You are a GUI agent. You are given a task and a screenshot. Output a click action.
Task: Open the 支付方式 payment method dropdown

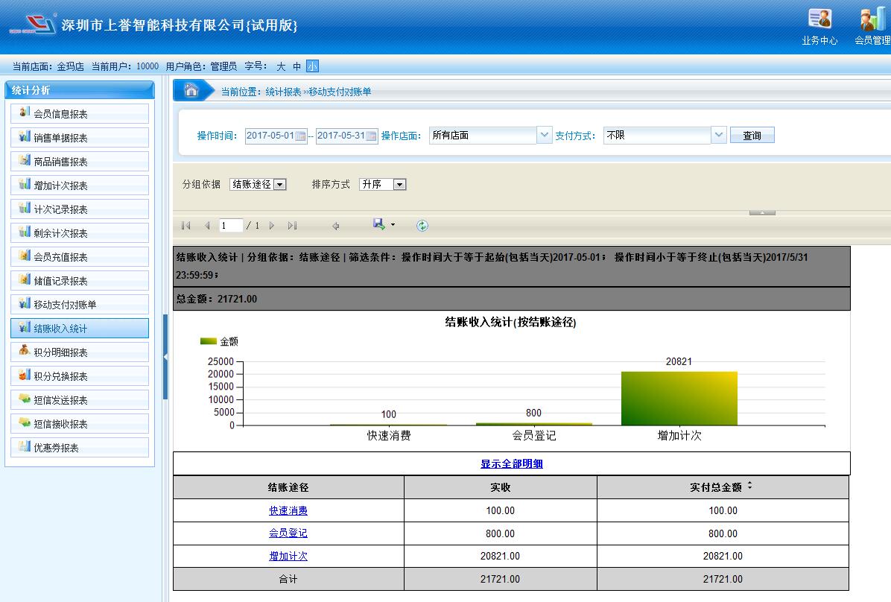(719, 135)
